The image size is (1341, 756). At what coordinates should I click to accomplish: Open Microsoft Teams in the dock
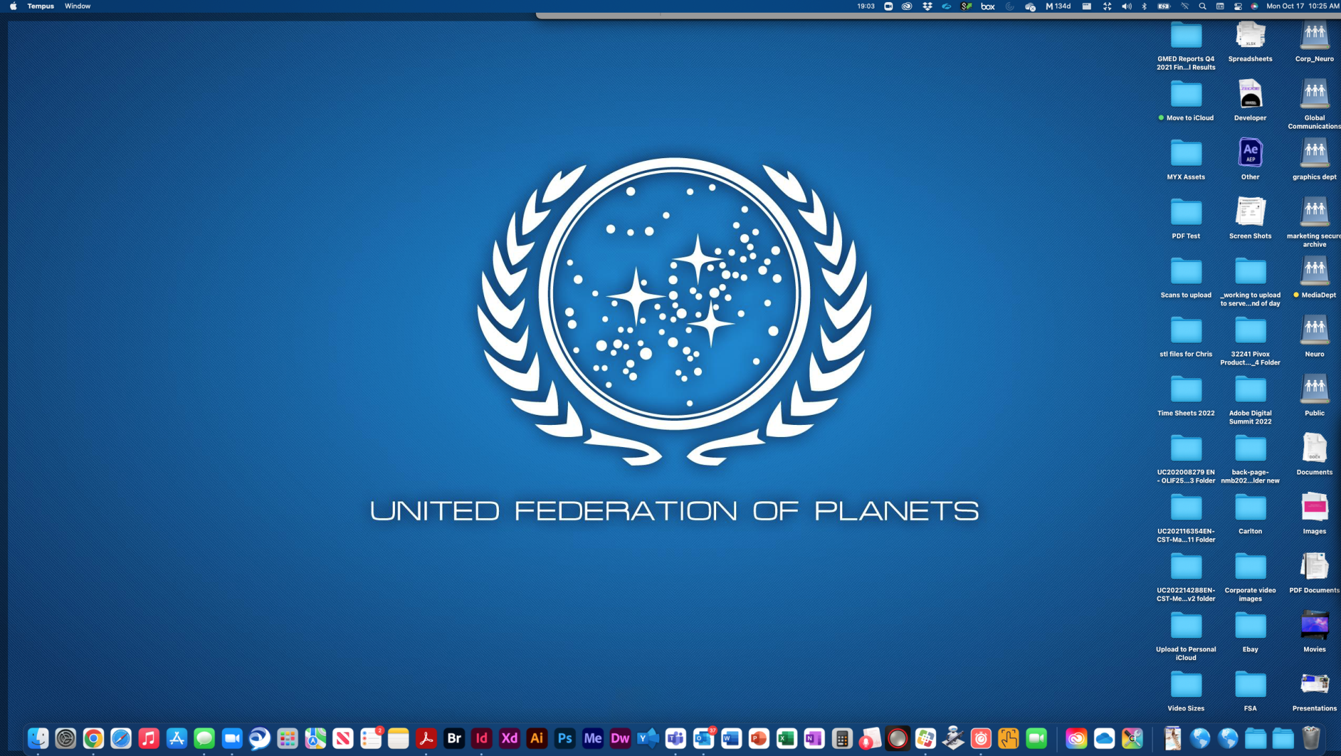(676, 739)
